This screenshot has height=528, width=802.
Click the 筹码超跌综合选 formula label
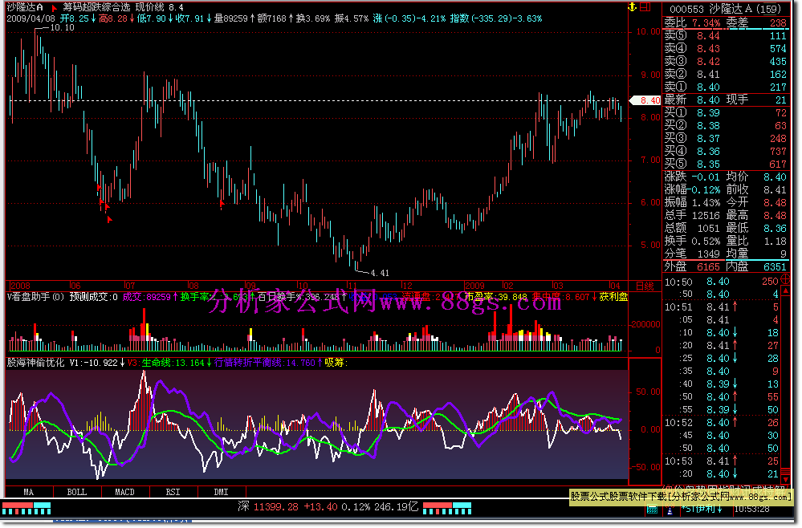96,8
